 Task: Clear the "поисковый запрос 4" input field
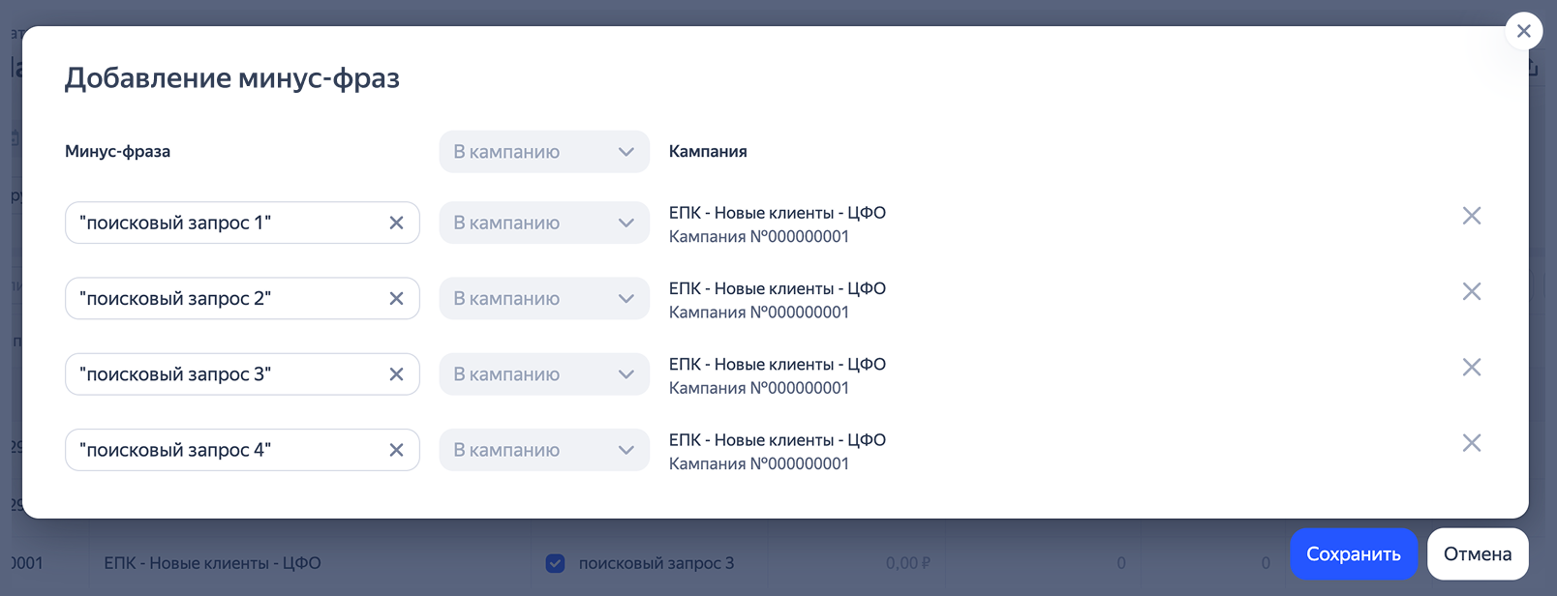coord(396,450)
